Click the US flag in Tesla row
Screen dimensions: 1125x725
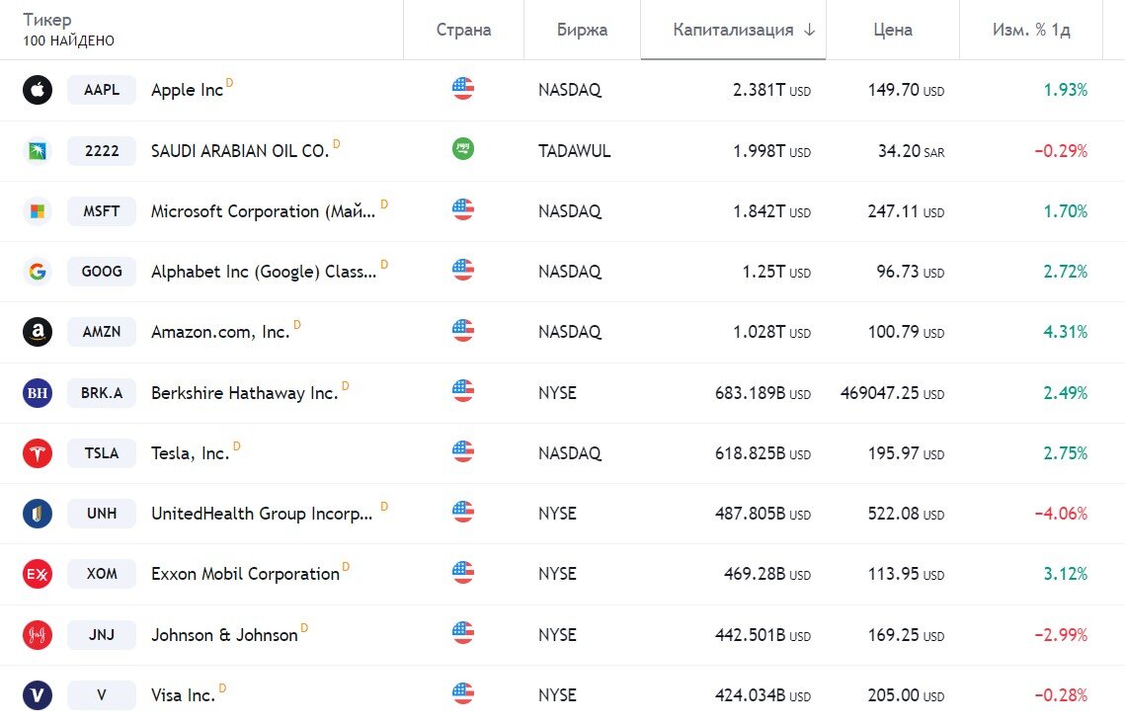tap(463, 450)
